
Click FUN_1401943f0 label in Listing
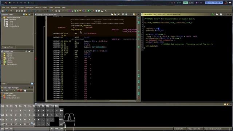click(x=76, y=30)
